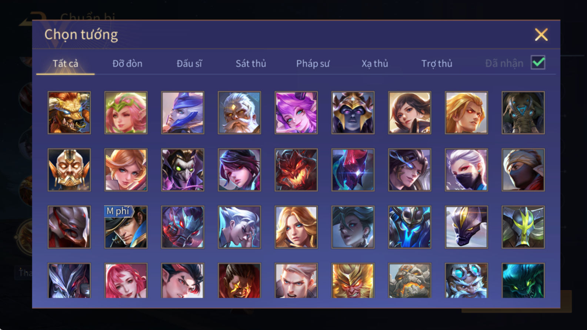Pick the plague doctor masked hero
The width and height of the screenshot is (587, 330).
pos(183,170)
